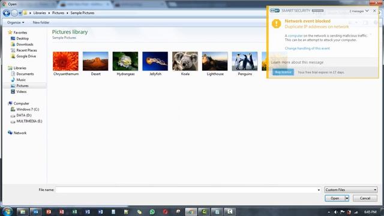Open Opera from the taskbar
Viewport: 384px width, 216px height.
click(x=166, y=212)
